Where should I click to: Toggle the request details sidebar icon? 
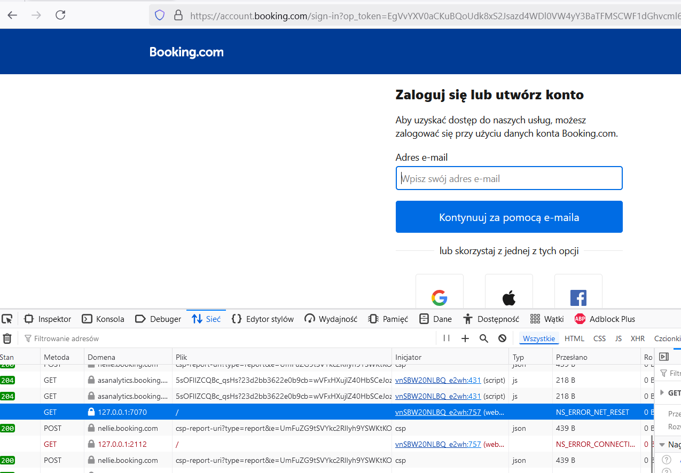pyautogui.click(x=664, y=357)
